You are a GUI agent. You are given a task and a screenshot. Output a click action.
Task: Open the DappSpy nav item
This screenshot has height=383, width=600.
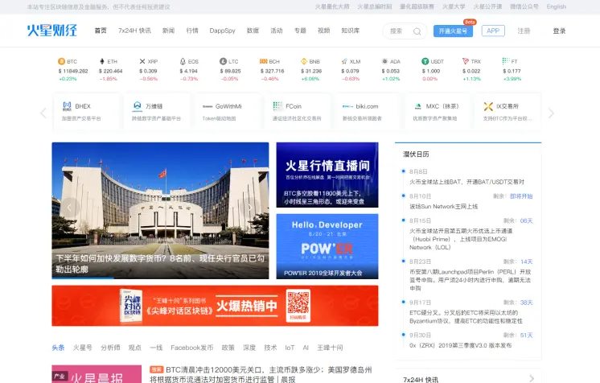coord(222,31)
